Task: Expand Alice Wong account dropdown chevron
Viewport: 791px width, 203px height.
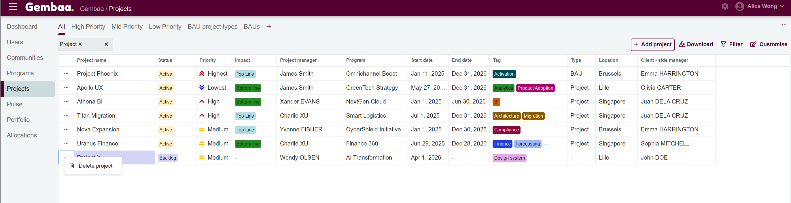Action: (782, 6)
